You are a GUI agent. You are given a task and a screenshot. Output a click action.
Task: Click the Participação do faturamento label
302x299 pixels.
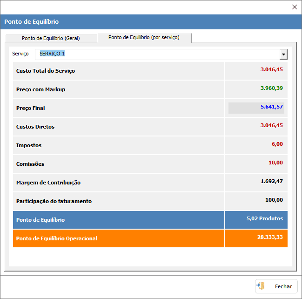click(x=54, y=201)
